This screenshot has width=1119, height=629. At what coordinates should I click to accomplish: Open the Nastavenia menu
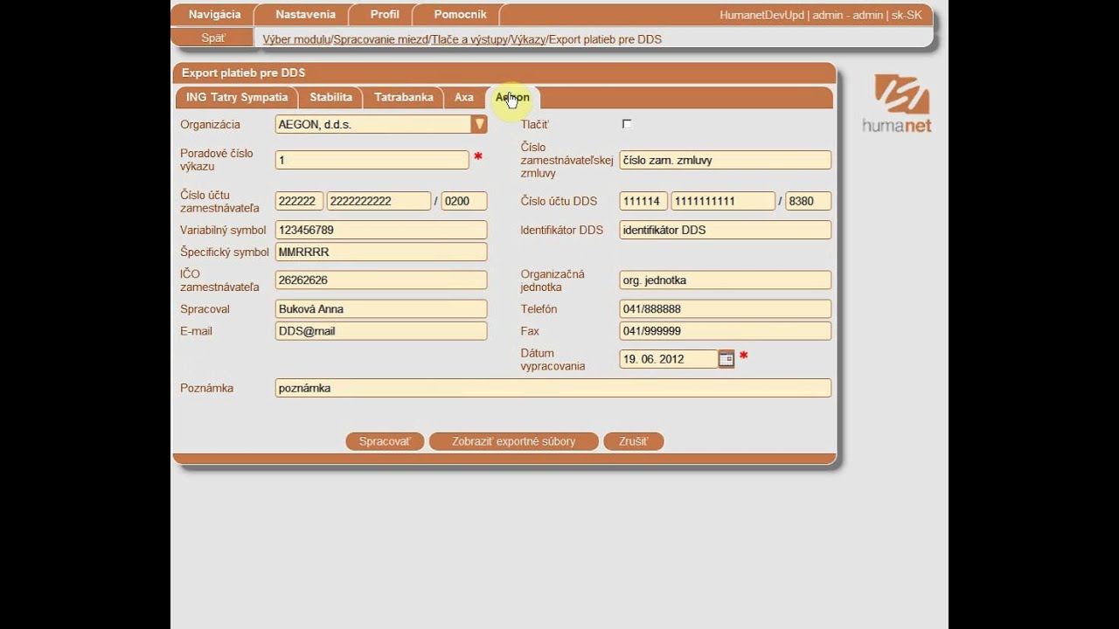[305, 15]
